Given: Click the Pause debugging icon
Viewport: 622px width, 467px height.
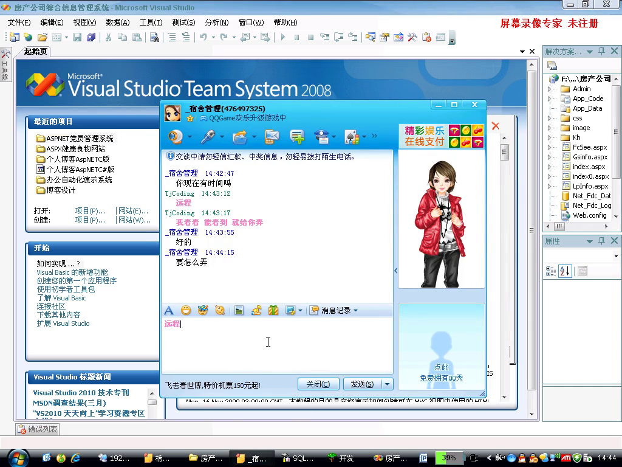Looking at the screenshot, I should pos(296,37).
